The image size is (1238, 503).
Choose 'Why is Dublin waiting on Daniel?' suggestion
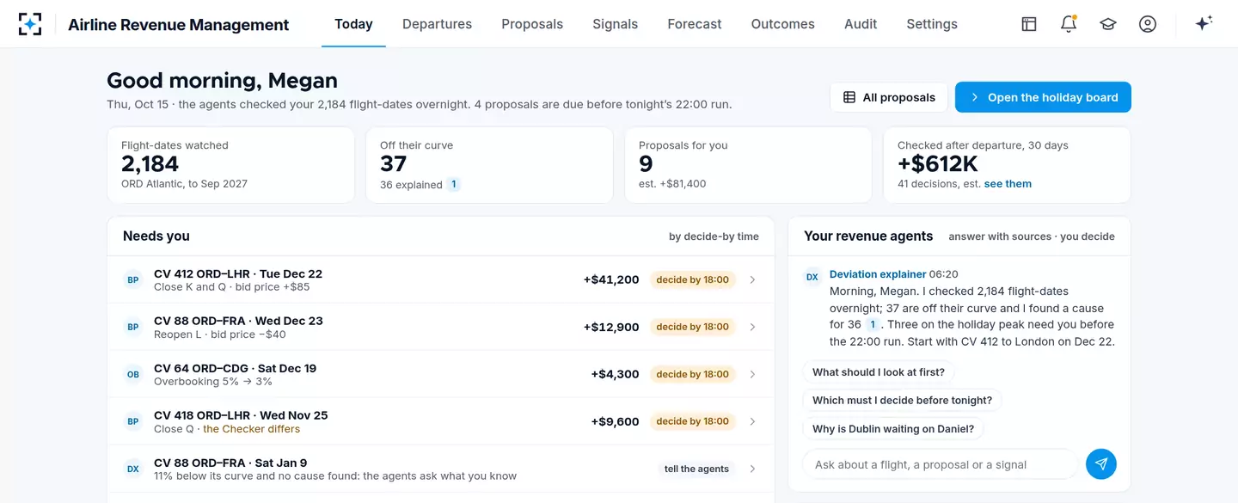[893, 428]
